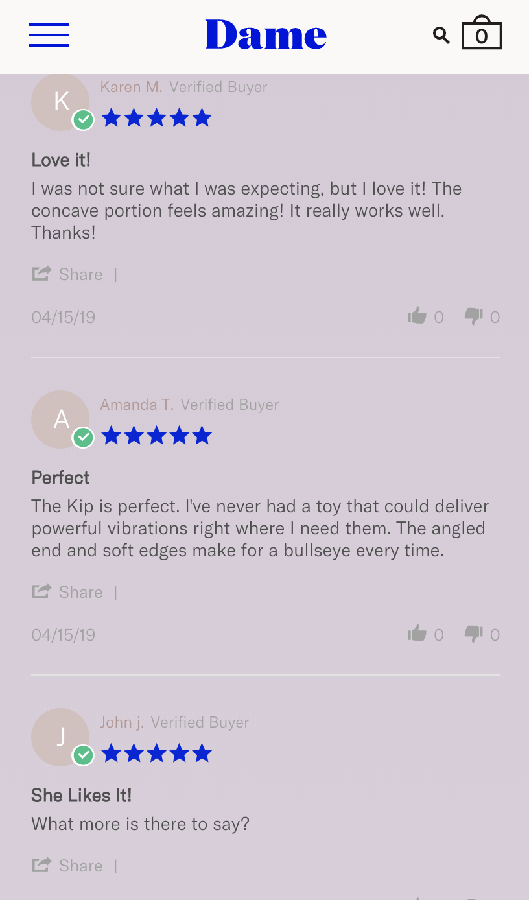529x900 pixels.
Task: Thumbs down Amanda T.'s review
Action: pos(474,634)
